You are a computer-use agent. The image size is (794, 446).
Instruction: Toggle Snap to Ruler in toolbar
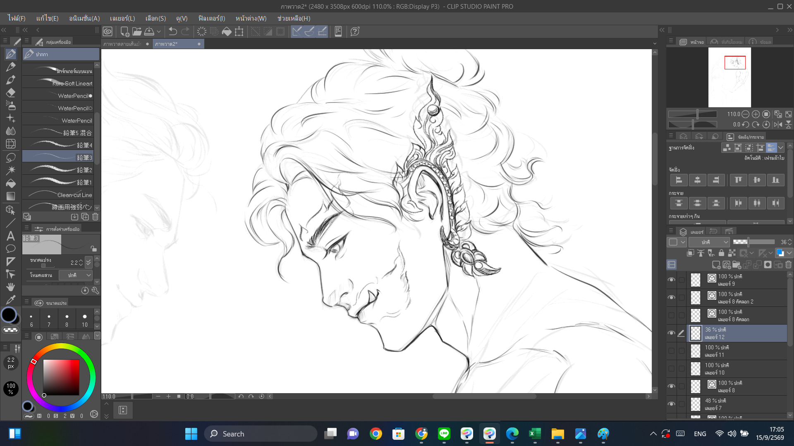click(x=297, y=31)
